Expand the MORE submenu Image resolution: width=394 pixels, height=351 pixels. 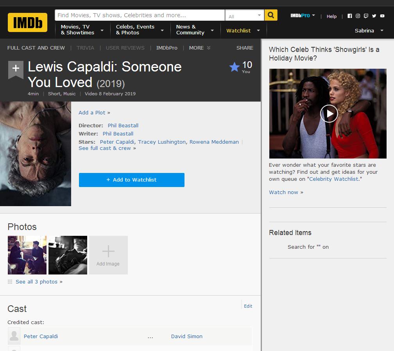[199, 48]
